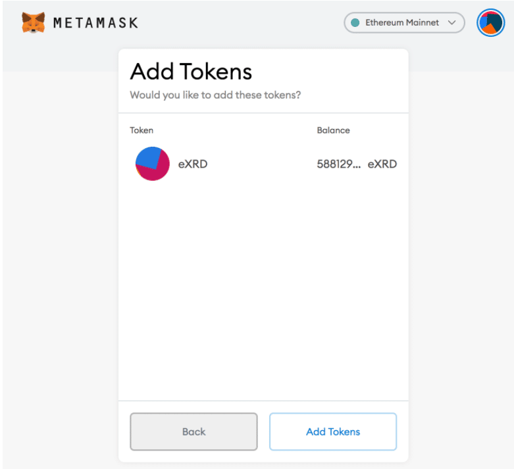Click the Balance column header

click(x=334, y=130)
